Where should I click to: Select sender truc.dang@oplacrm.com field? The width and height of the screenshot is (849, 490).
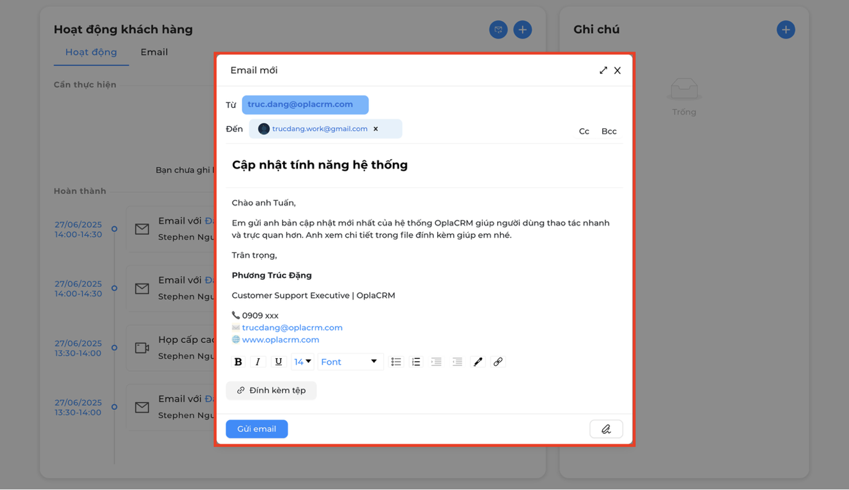click(x=305, y=105)
